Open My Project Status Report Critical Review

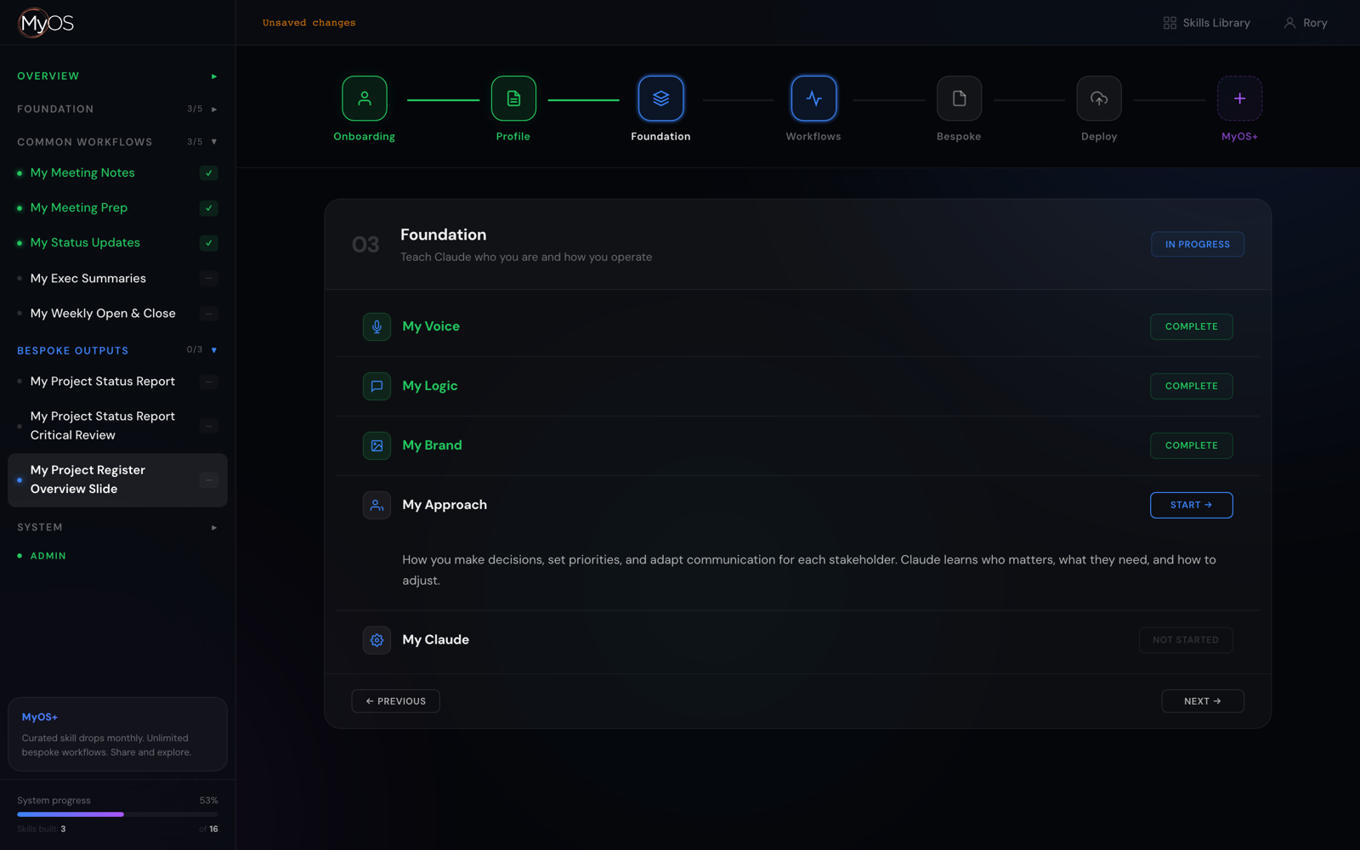tap(117, 426)
